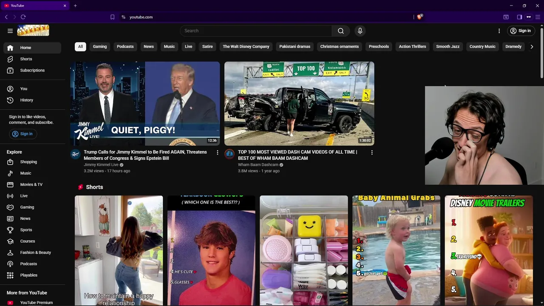Click the search magnifier button

point(341,31)
